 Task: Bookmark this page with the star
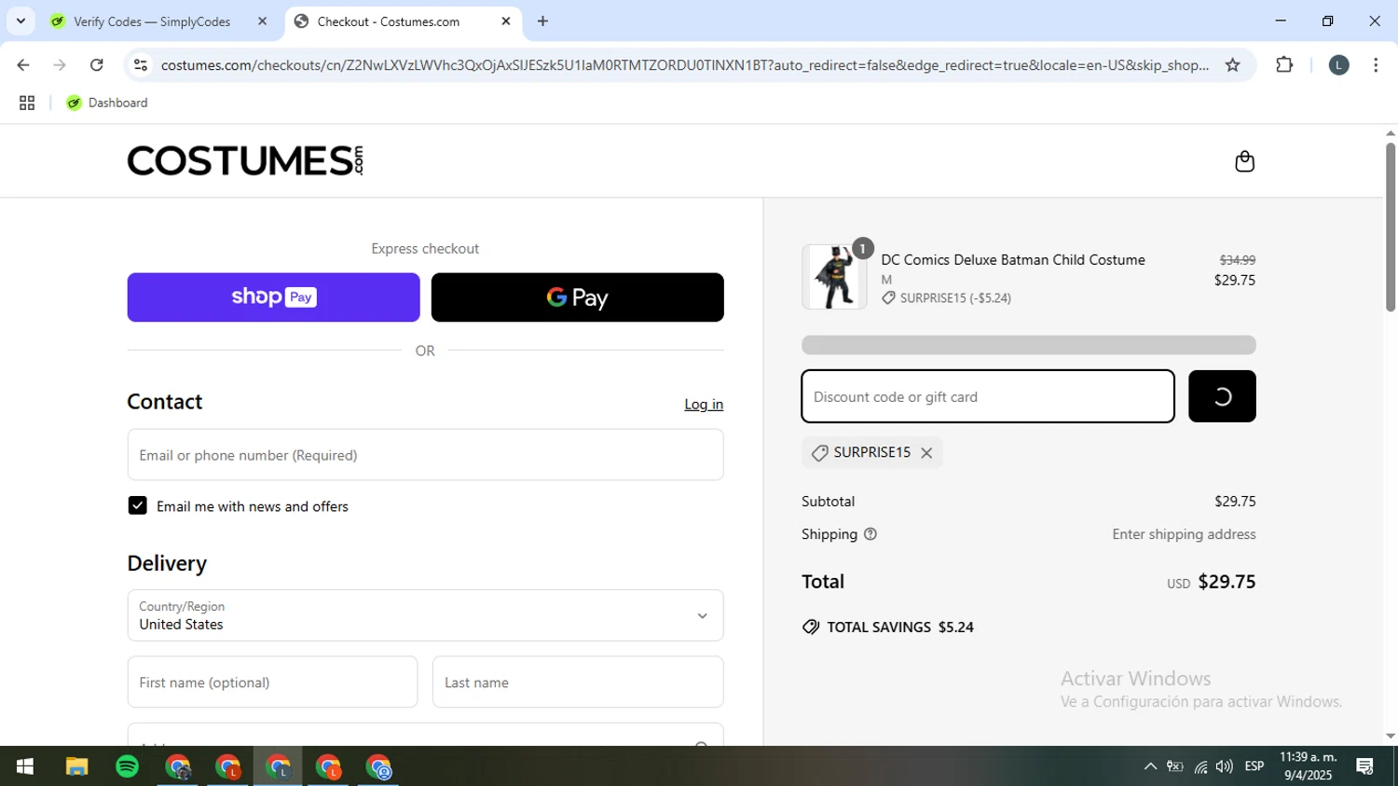point(1232,65)
